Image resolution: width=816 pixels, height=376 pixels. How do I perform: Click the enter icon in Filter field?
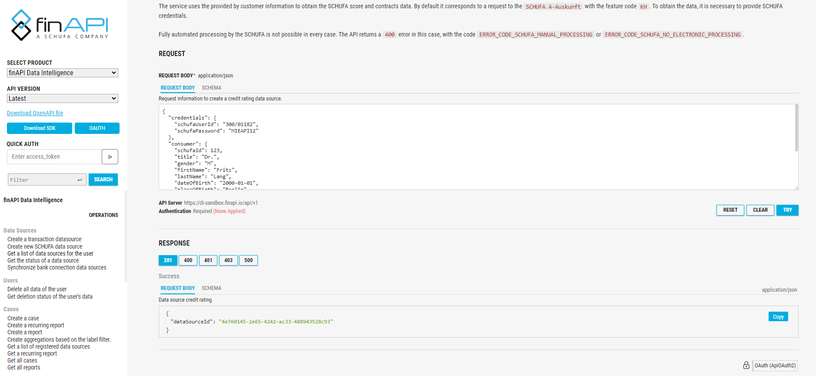[80, 180]
